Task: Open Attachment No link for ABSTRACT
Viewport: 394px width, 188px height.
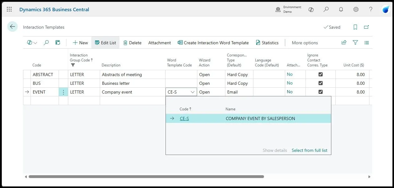Action: 290,74
